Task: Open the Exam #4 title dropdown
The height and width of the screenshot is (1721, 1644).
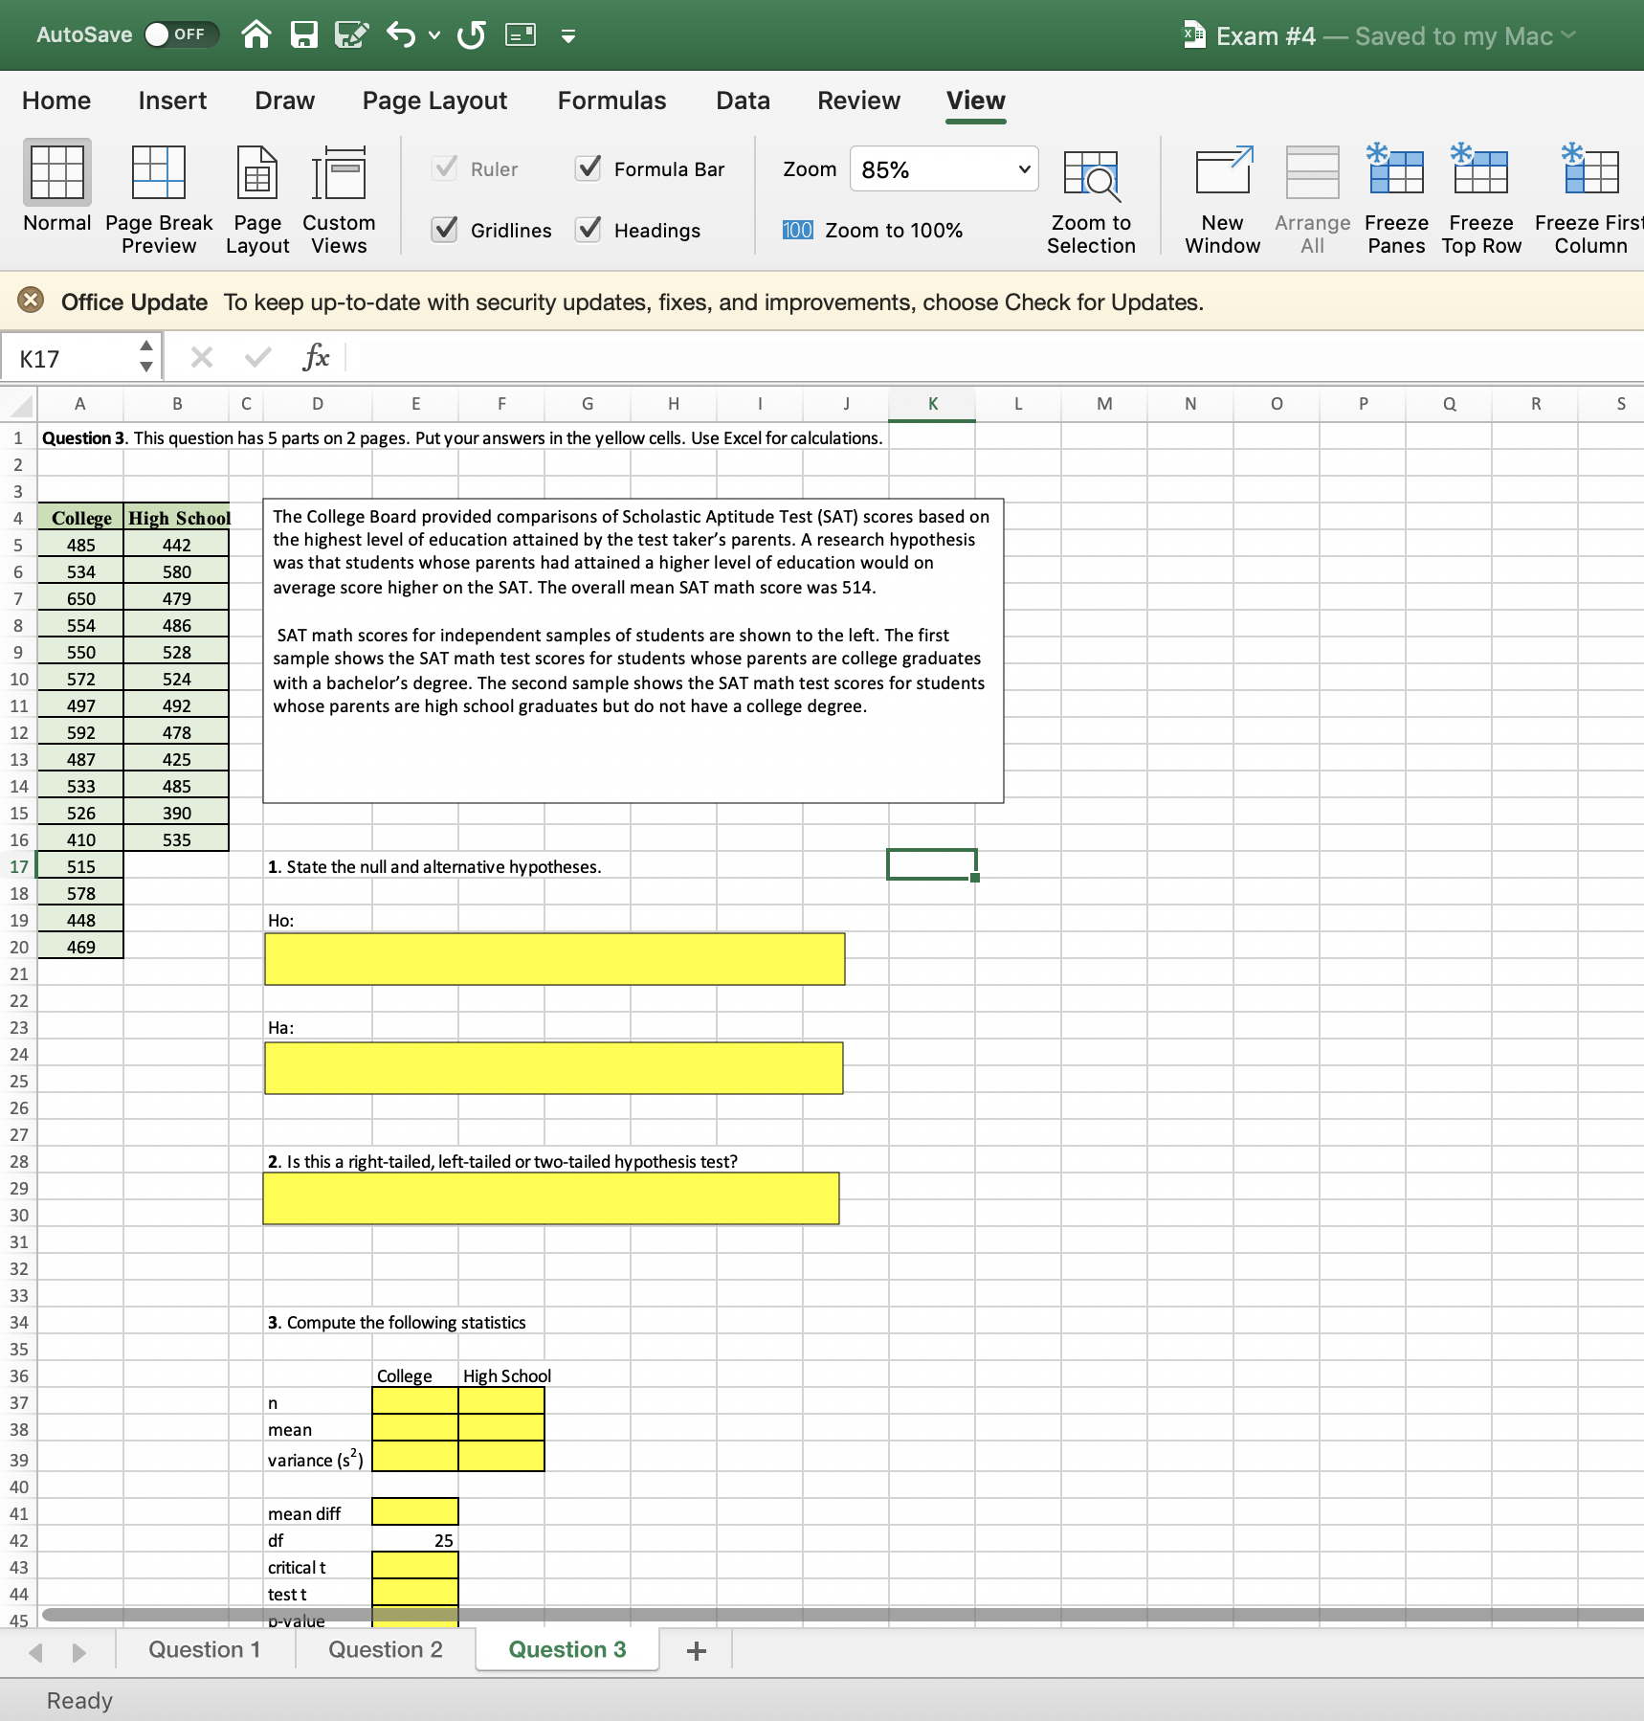Action: click(1567, 35)
